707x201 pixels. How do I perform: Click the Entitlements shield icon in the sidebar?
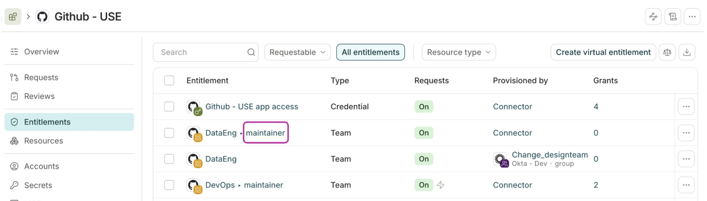[x=14, y=122]
